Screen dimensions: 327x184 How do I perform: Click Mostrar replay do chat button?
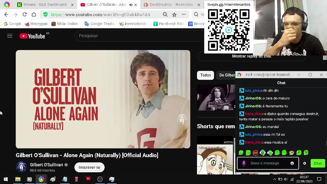click(252, 56)
